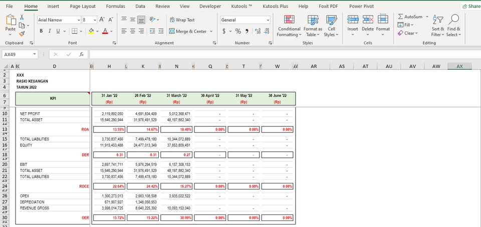Click the Decrease Indent icon
The height and width of the screenshot is (227, 481).
click(x=152, y=31)
